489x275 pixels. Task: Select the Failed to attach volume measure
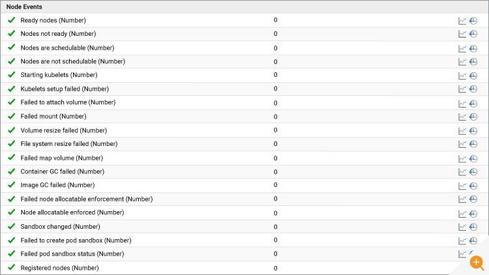[x=68, y=102]
